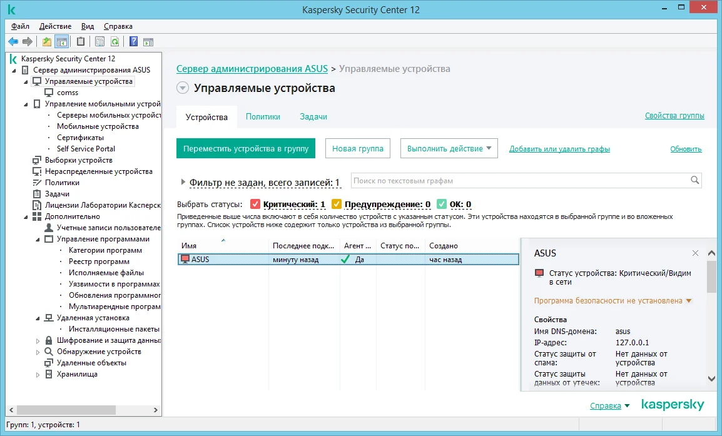Click details pane scroll down arrow
Image resolution: width=722 pixels, height=436 pixels.
pos(711,379)
